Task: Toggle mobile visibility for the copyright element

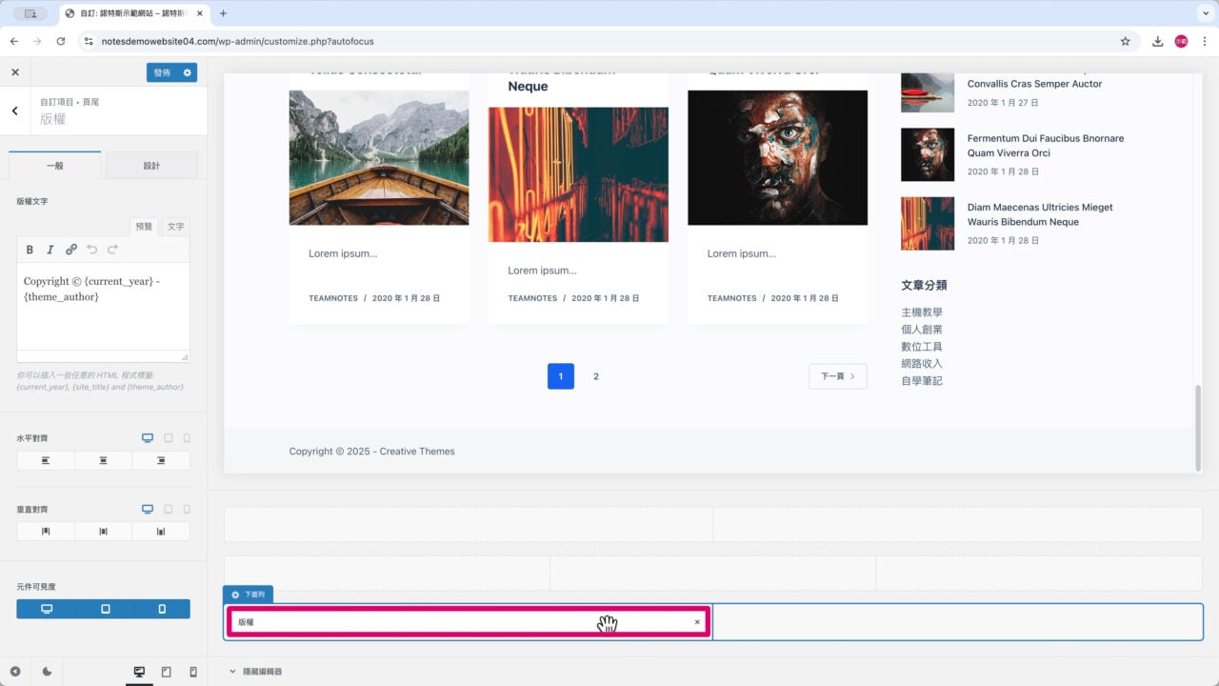Action: pos(161,609)
